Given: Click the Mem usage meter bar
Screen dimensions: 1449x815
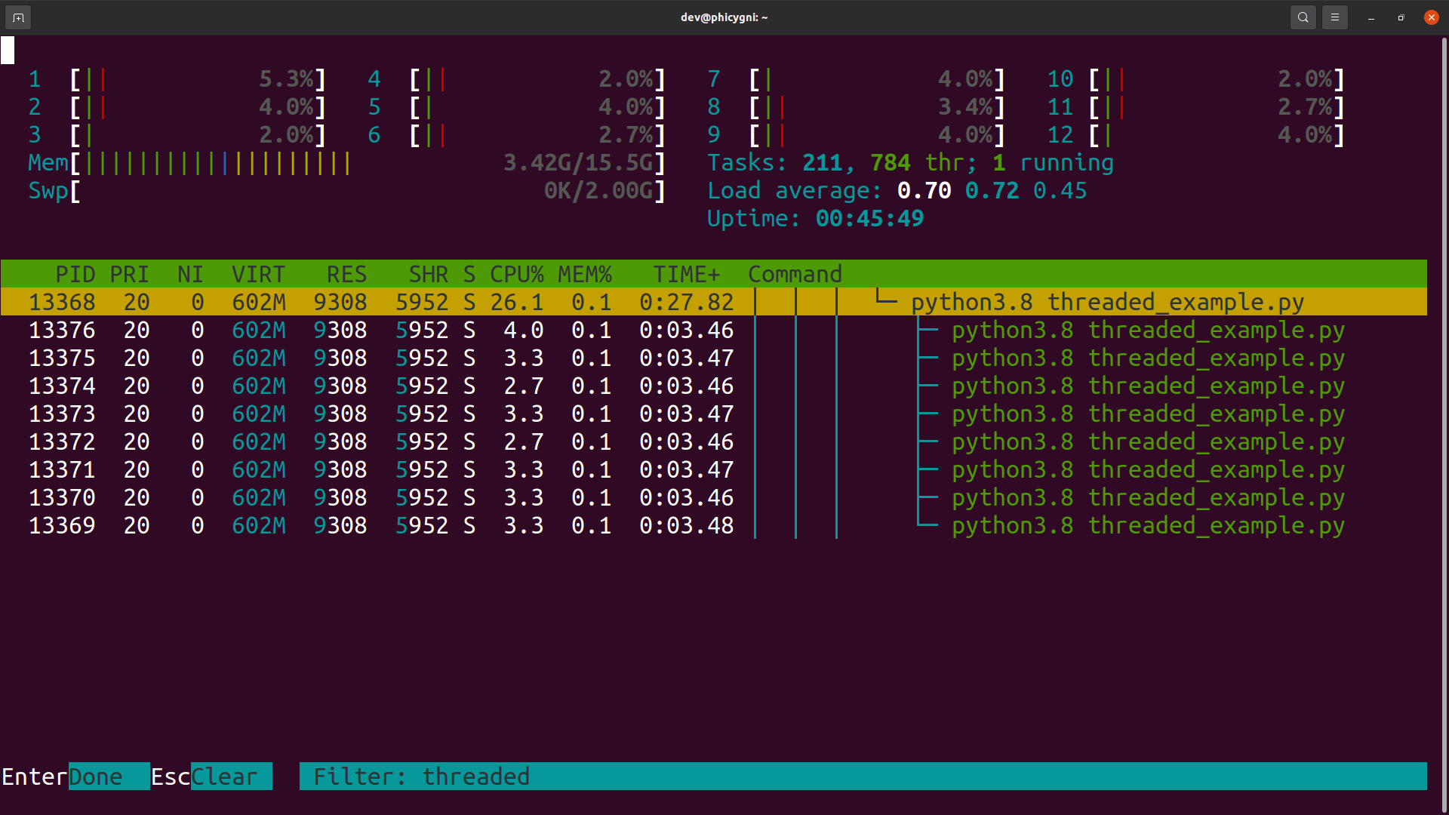Looking at the screenshot, I should [211, 162].
